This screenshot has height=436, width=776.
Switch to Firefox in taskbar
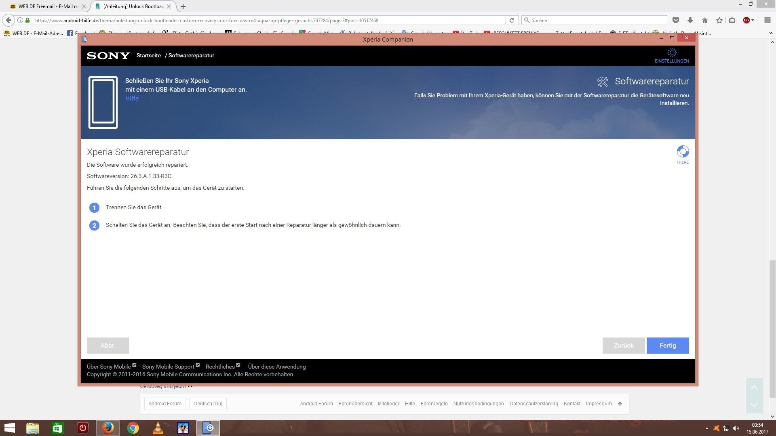(108, 428)
